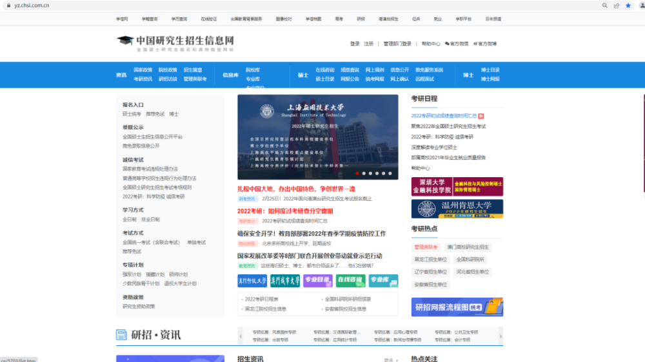Open the 温州肯恩大学 banner
Image resolution: width=645 pixels, height=362 pixels.
pos(457,209)
